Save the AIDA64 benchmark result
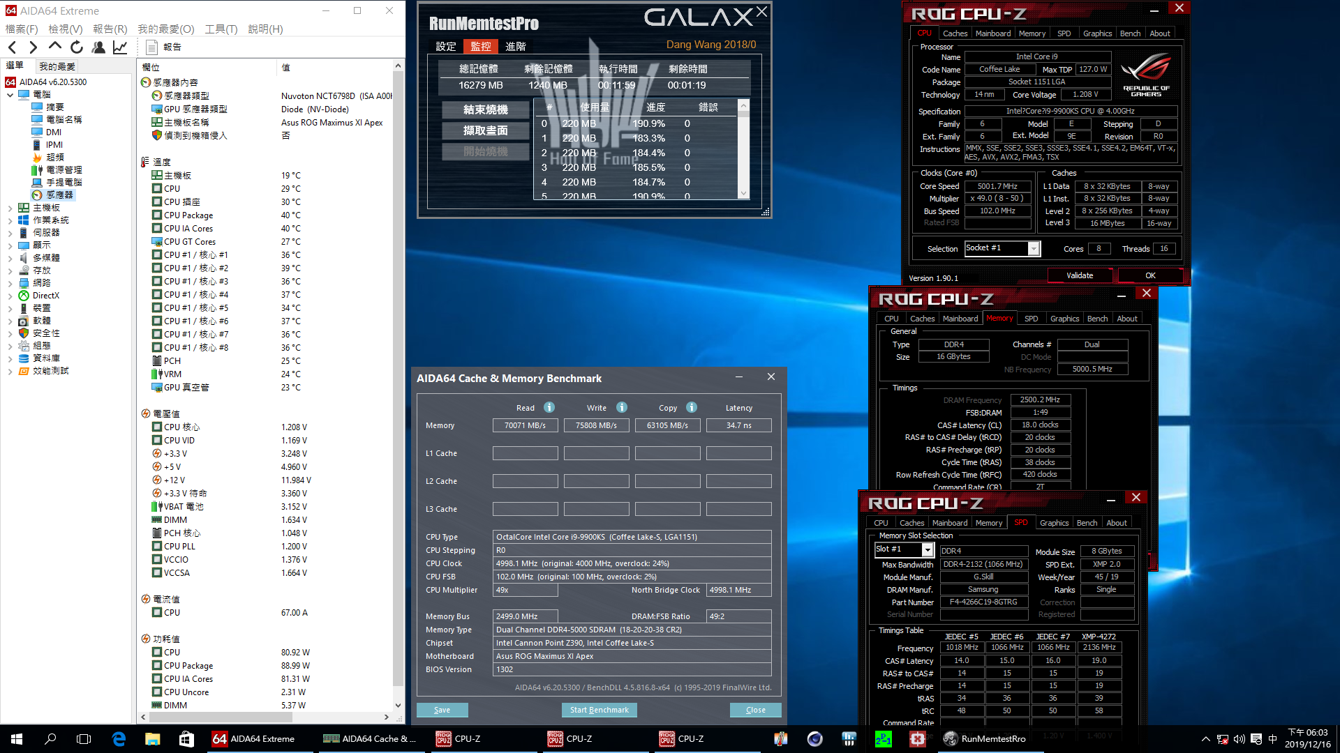The image size is (1340, 753). (442, 710)
